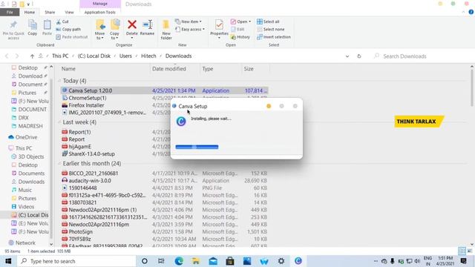Click Paste shortcut in the ribbon
The image size is (475, 267).
click(72, 37)
